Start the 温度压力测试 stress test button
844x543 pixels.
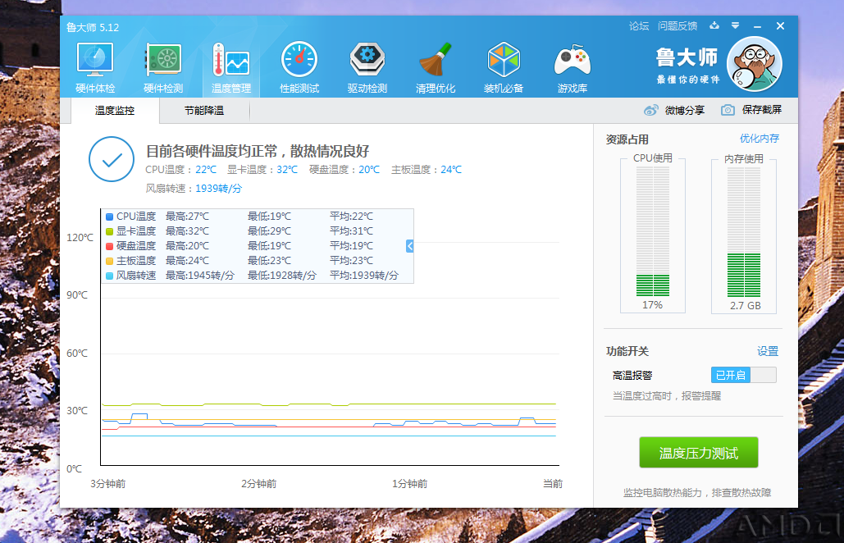698,453
